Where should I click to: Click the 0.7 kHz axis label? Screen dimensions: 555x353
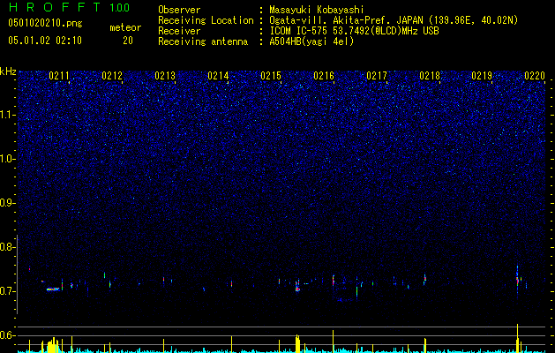tap(7, 291)
